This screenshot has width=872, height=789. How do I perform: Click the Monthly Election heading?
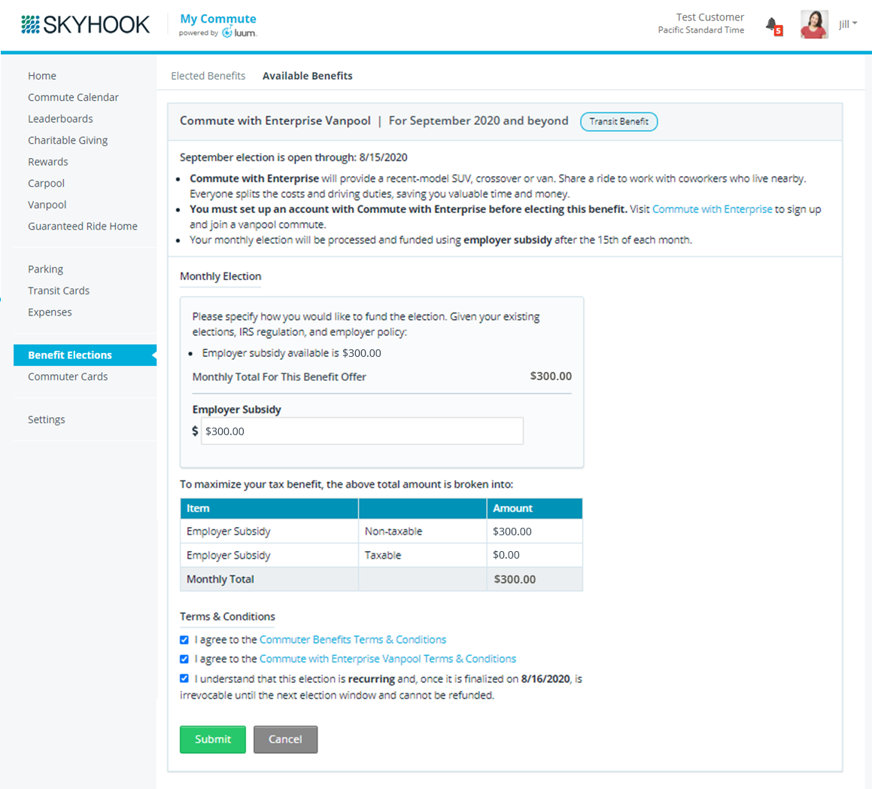pyautogui.click(x=220, y=276)
